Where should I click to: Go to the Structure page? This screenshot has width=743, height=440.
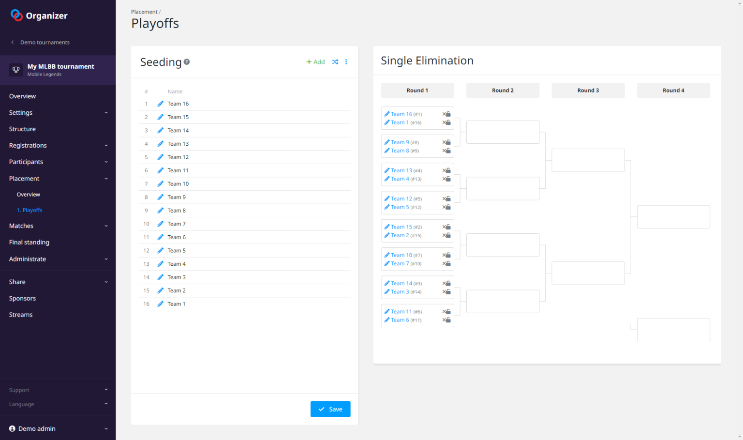22,129
